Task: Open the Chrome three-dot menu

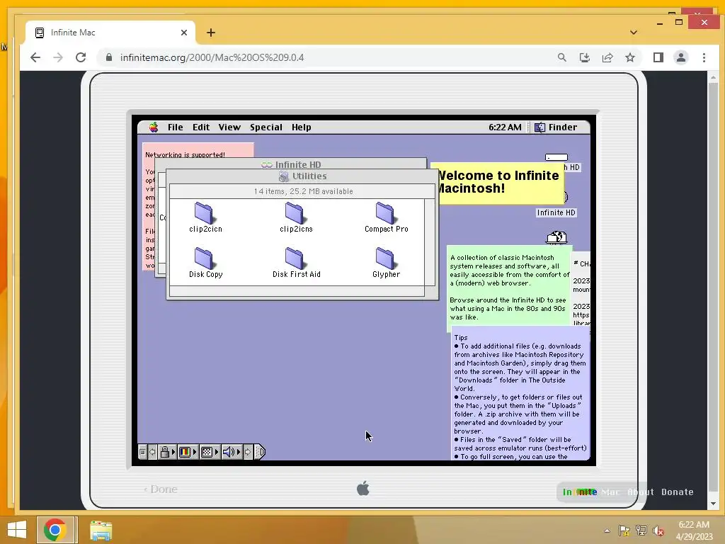Action: (x=704, y=57)
